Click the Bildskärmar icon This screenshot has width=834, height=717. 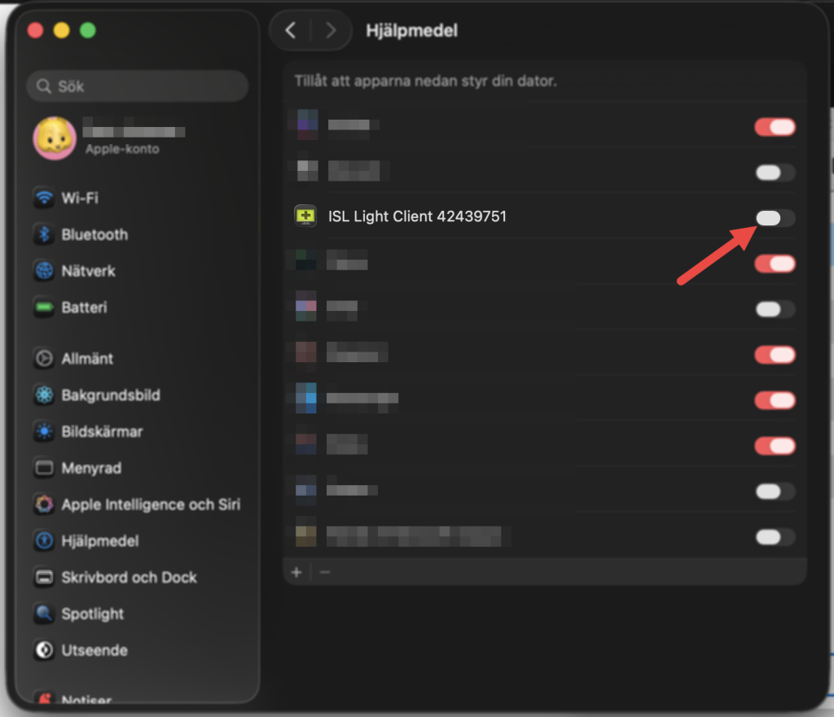point(43,431)
